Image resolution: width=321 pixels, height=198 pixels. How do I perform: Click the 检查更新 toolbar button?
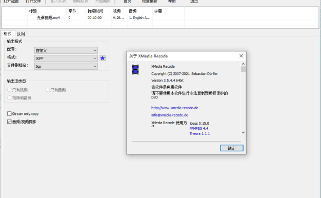(150, 1)
